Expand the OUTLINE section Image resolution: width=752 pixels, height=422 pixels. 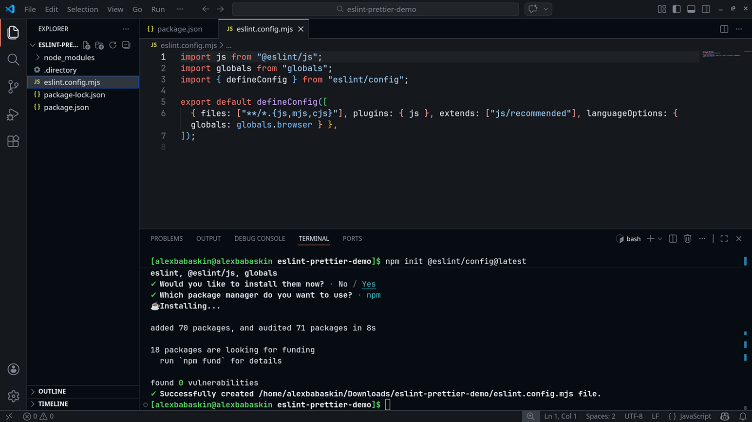pyautogui.click(x=52, y=391)
